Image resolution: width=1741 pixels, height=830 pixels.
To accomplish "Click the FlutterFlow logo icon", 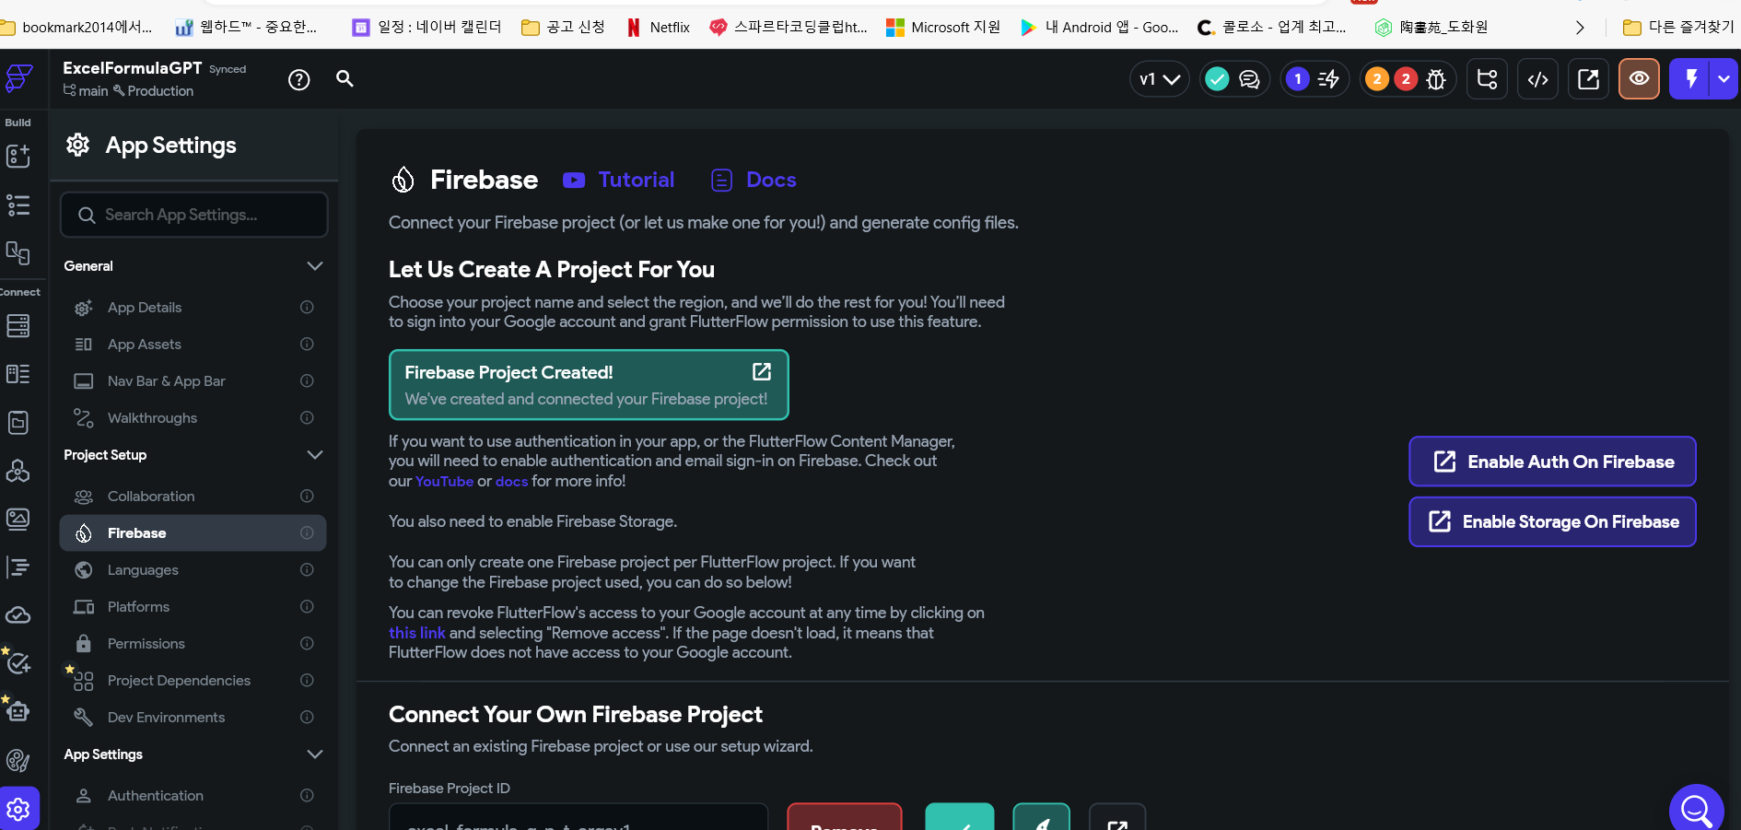I will (19, 78).
